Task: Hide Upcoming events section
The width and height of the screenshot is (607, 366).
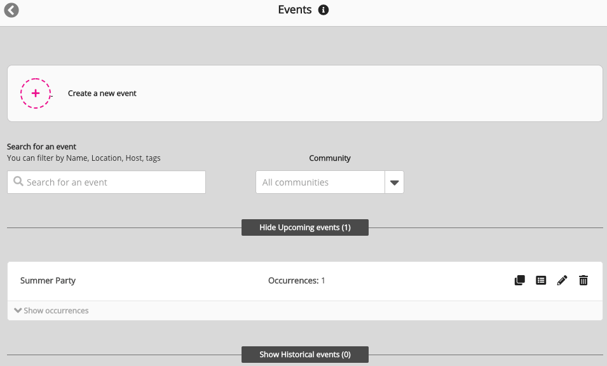Action: click(x=304, y=227)
